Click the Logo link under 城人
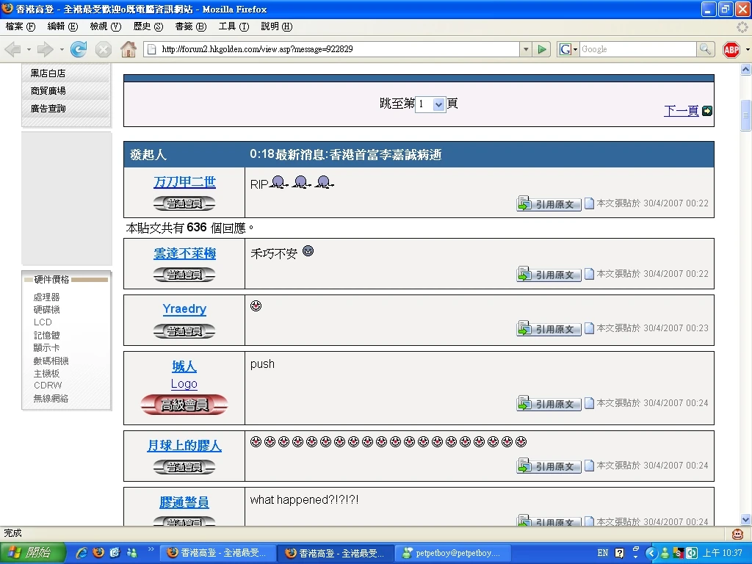The image size is (752, 564). [x=184, y=383]
